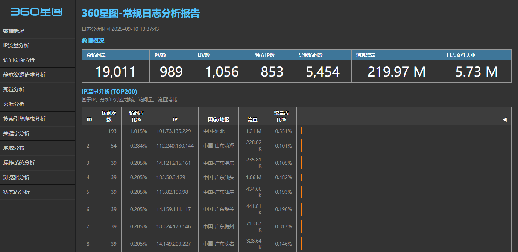Click the 360星图 logo
This screenshot has height=252, width=518.
36,12
